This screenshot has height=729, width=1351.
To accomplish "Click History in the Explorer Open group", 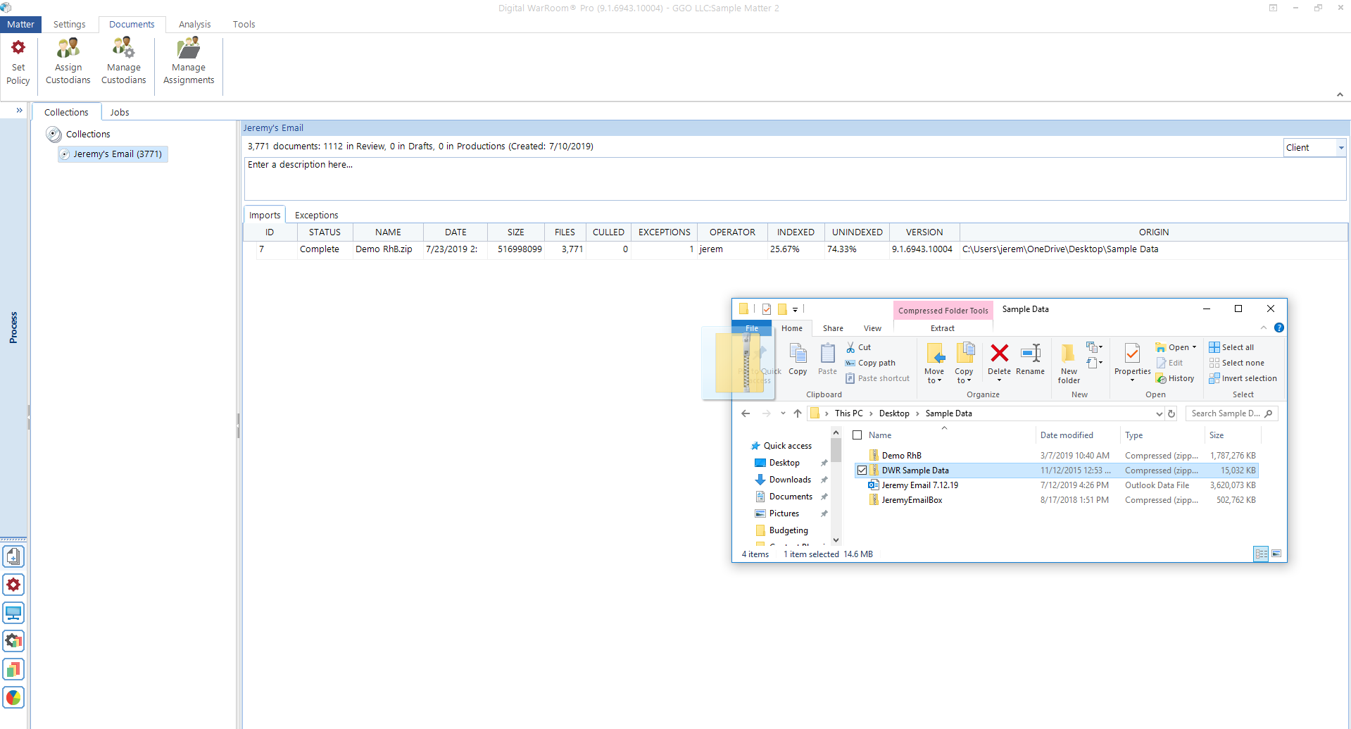I will click(x=1175, y=378).
